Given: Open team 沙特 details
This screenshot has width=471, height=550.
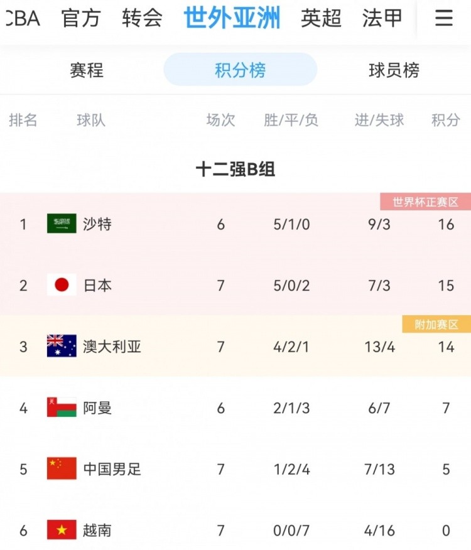Looking at the screenshot, I should [x=97, y=224].
